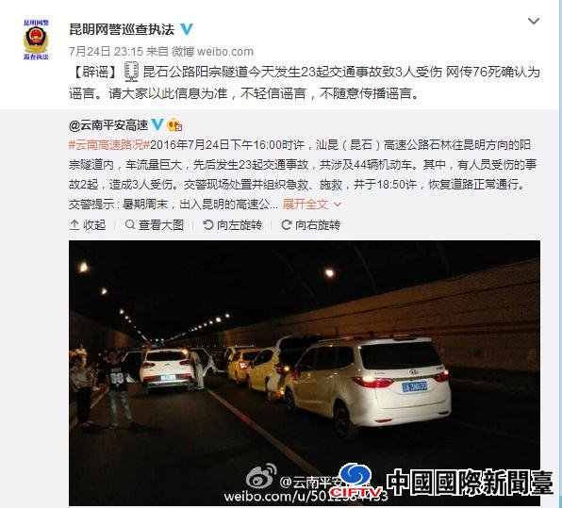Click the blue verified V beside 昆明网警巡查执法
The image size is (562, 508).
click(x=187, y=29)
